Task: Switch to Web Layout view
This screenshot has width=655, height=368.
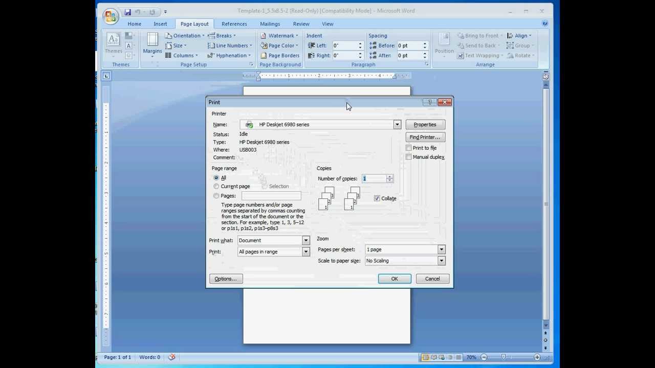Action: coord(442,357)
